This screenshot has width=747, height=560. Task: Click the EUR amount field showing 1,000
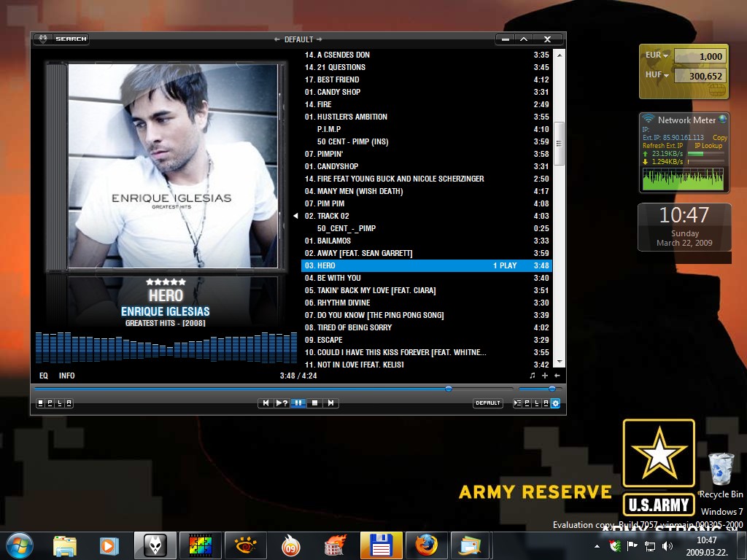[700, 56]
